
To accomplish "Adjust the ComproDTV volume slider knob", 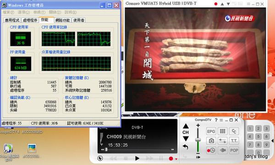I will point(198,139).
